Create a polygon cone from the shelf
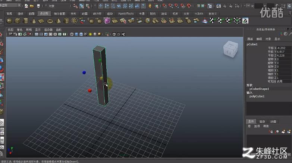This screenshot has height=163, width=292. pos(34,20)
